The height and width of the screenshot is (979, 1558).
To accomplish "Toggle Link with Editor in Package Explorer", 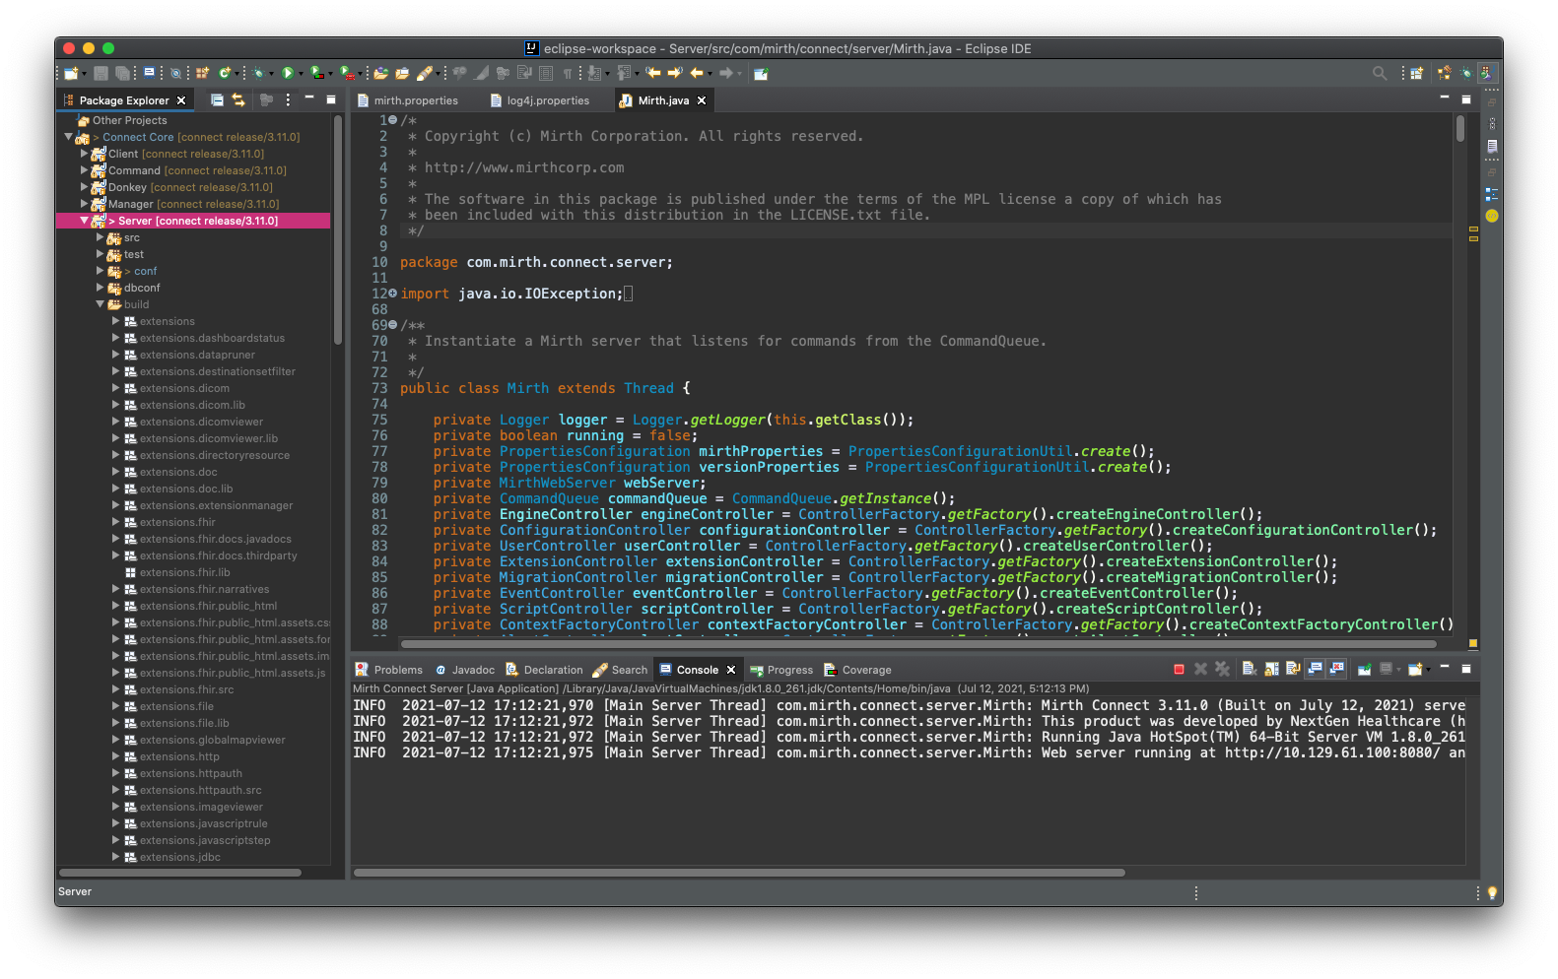I will tap(238, 99).
